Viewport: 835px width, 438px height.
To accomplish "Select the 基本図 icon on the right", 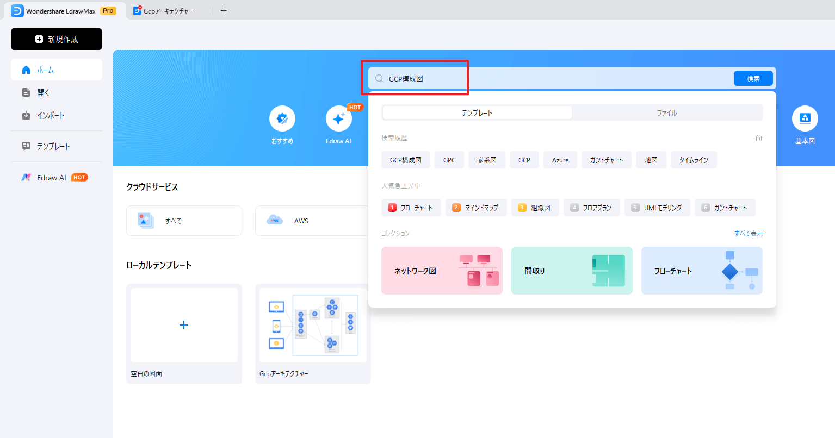I will (x=804, y=118).
